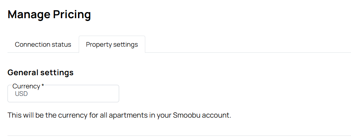Click the word status in the Connection tab
This screenshot has width=351, height=139.
(x=61, y=45)
